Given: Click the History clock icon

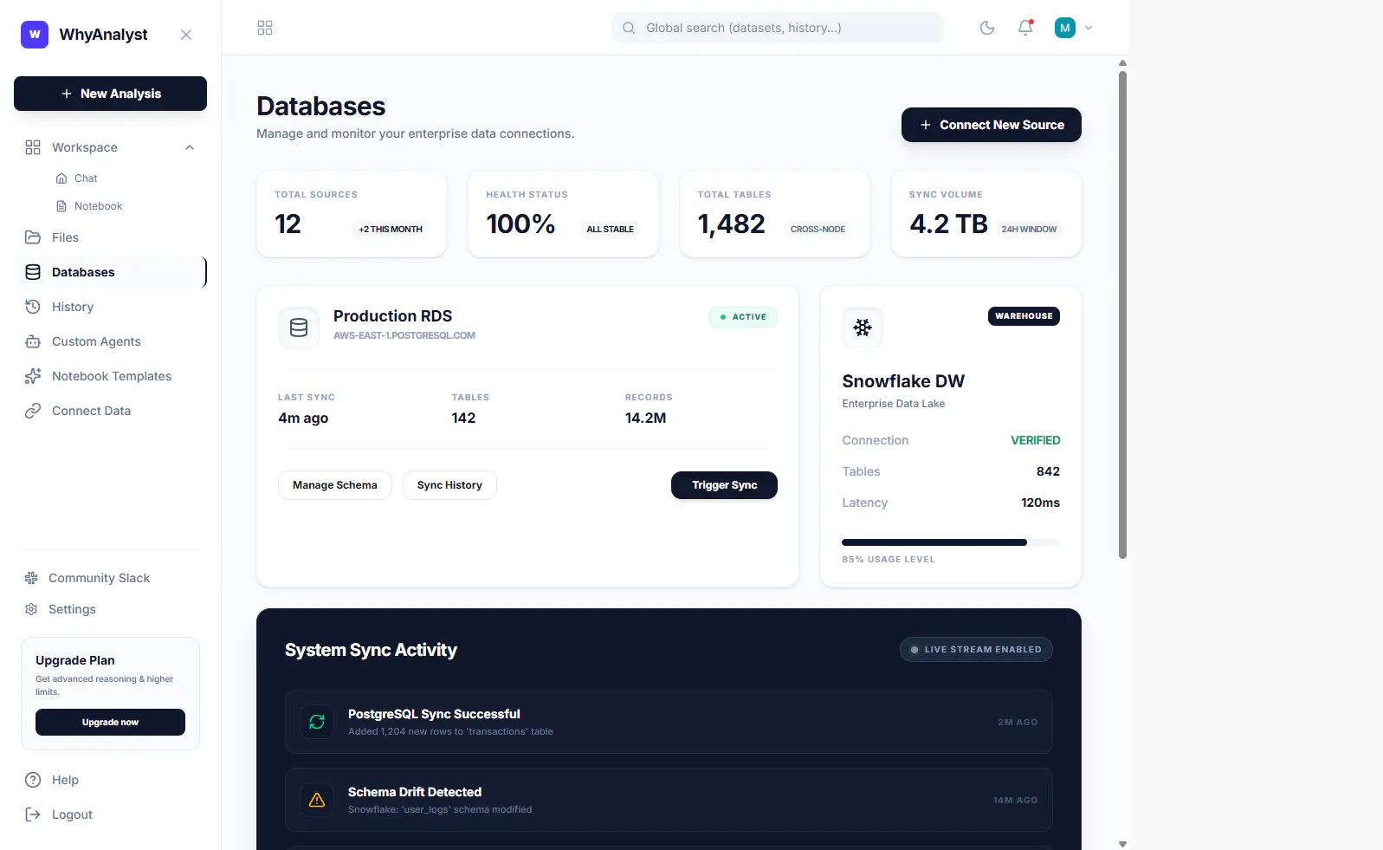Looking at the screenshot, I should [33, 307].
